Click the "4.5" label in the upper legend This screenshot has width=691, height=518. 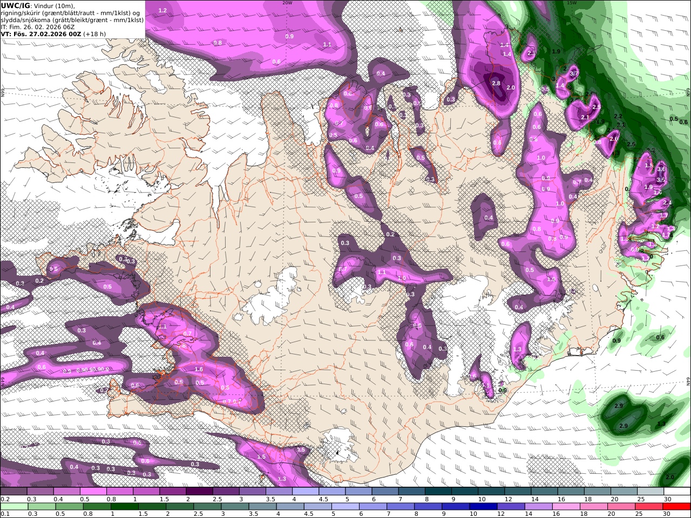point(323,499)
